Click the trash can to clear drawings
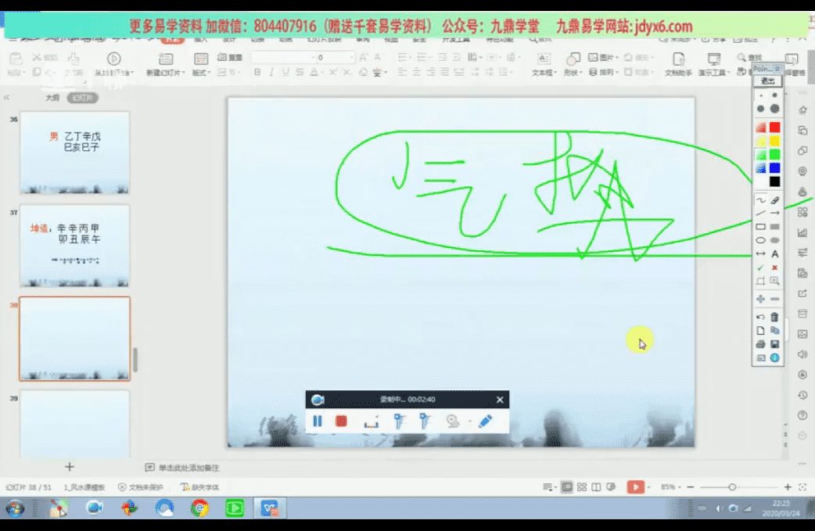 [x=774, y=317]
